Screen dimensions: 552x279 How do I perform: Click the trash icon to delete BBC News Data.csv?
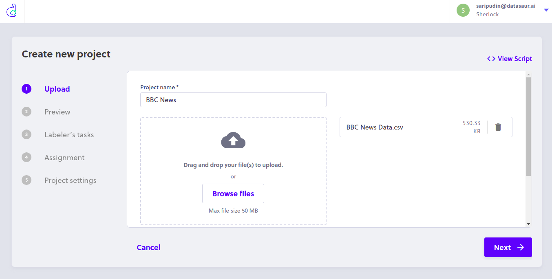click(x=498, y=127)
